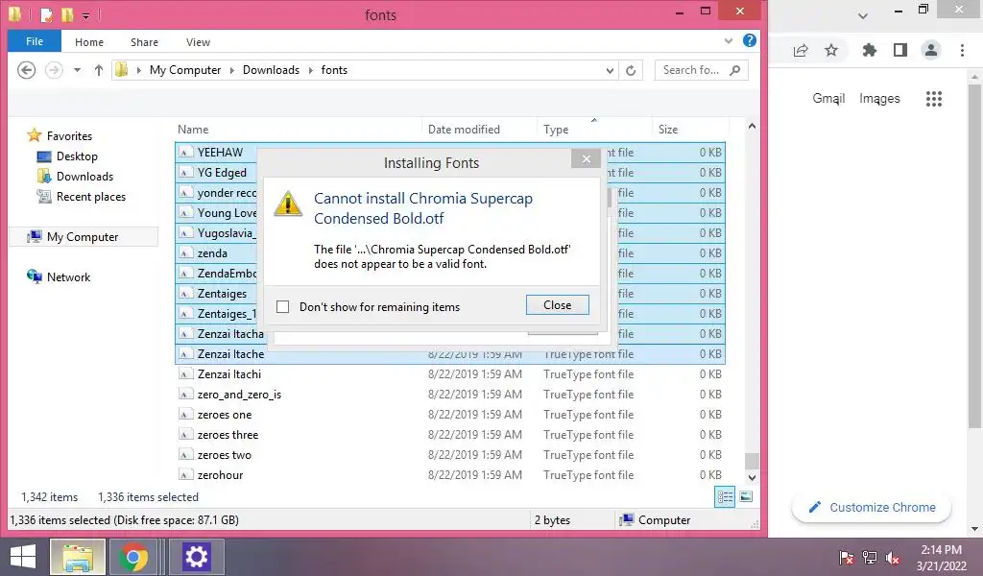Click Action Center flag tray icon
Viewport: 983px width, 576px height.
pyautogui.click(x=847, y=557)
